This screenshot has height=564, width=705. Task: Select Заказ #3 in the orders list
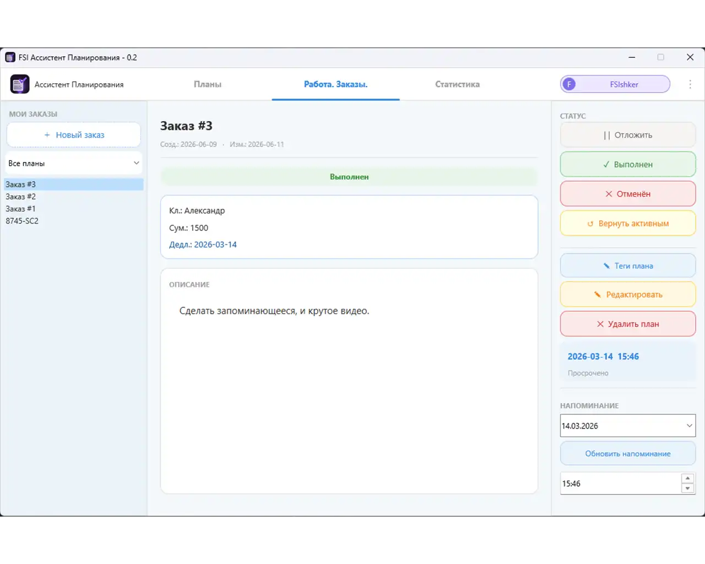pyautogui.click(x=74, y=185)
